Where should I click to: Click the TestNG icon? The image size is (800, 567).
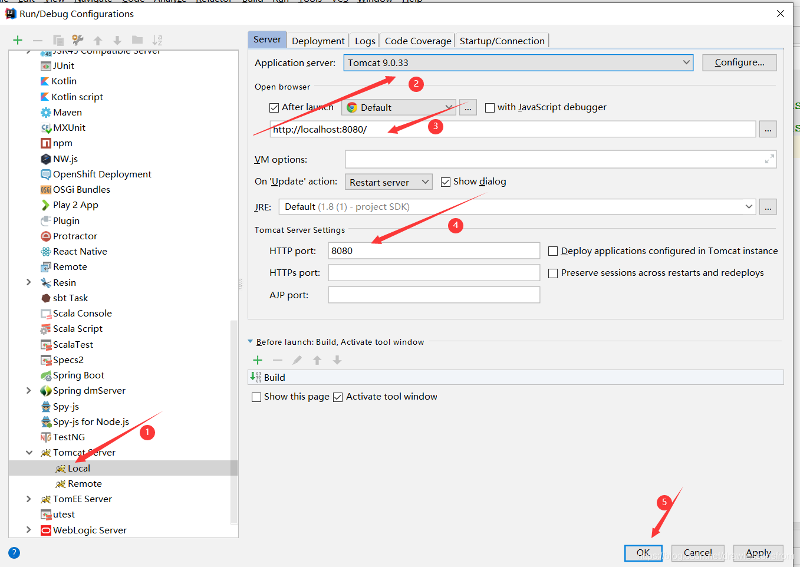point(45,437)
